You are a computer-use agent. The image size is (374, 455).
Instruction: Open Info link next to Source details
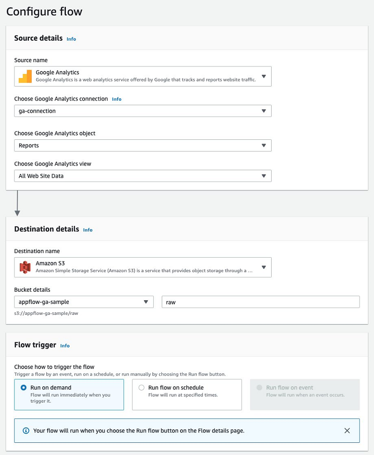pos(71,39)
